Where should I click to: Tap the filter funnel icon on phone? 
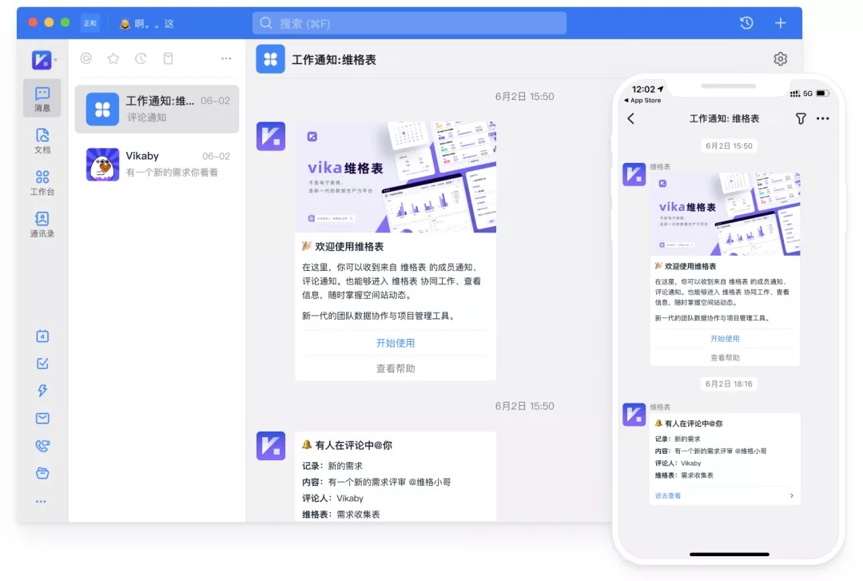pyautogui.click(x=801, y=118)
